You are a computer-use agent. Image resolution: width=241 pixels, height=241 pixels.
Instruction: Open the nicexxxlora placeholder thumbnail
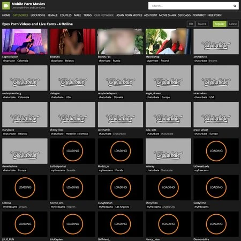click(x=216, y=78)
